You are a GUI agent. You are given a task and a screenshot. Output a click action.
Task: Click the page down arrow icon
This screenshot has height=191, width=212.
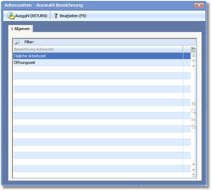click(x=193, y=170)
